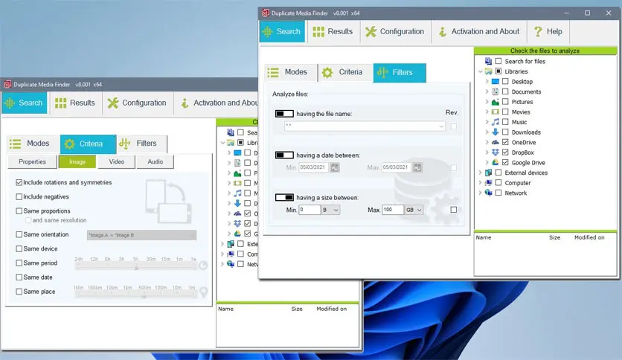
Task: Uncheck the OneDrive checkbox in front window
Action: pos(505,142)
